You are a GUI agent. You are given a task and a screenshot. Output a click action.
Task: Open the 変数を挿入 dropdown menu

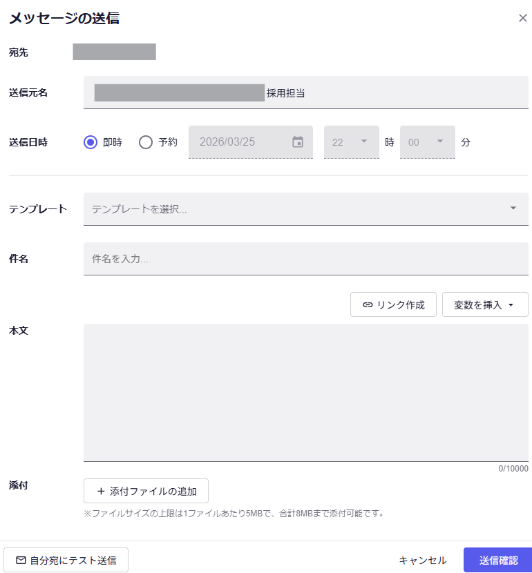(x=485, y=304)
